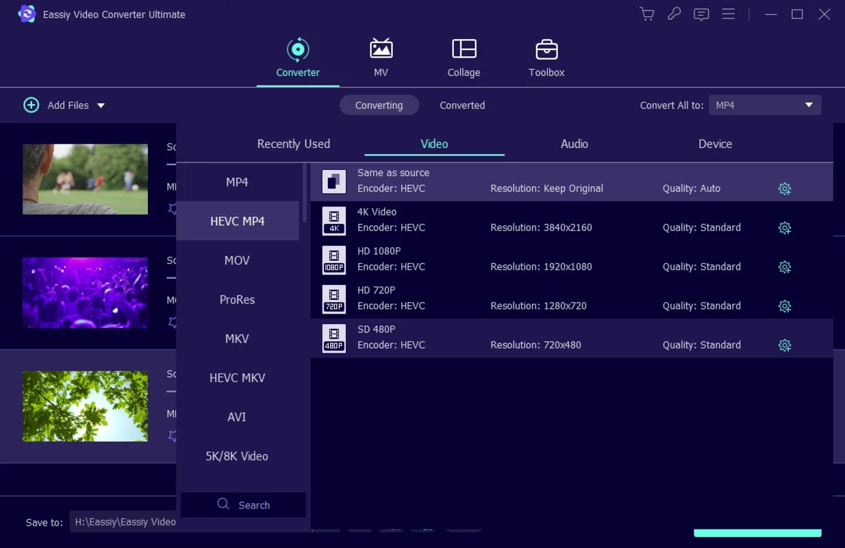Show the Converted list

[x=462, y=105]
